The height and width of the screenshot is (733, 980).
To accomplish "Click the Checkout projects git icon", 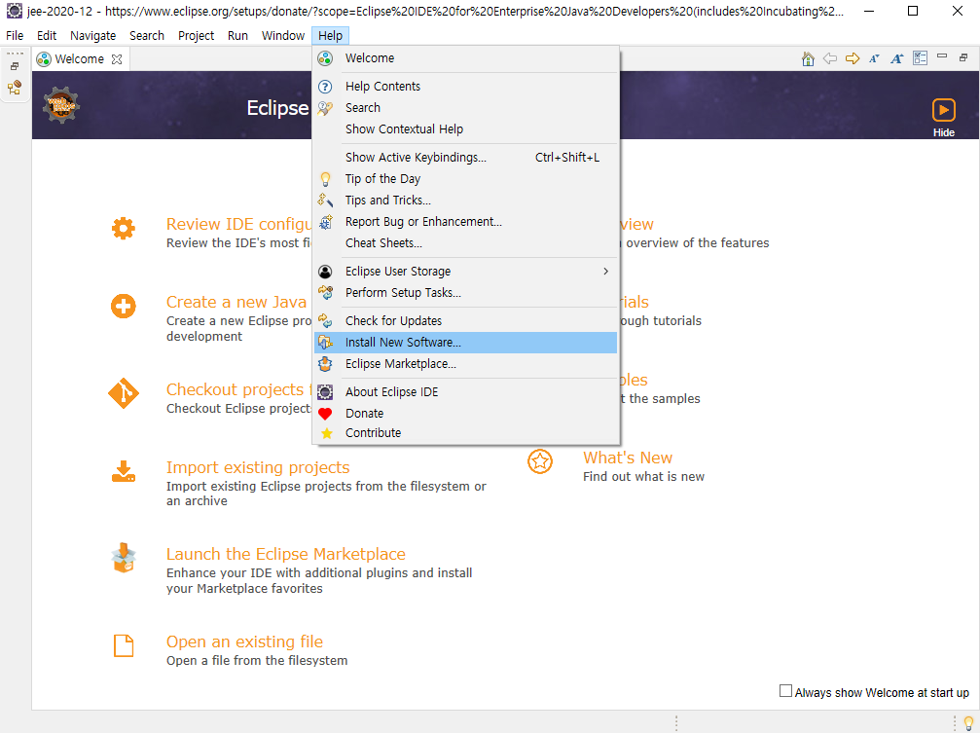I will coord(124,392).
